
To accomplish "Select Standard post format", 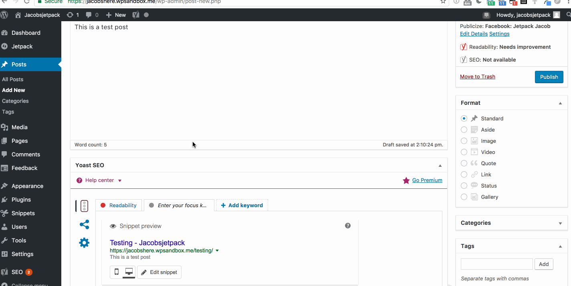I will [464, 118].
